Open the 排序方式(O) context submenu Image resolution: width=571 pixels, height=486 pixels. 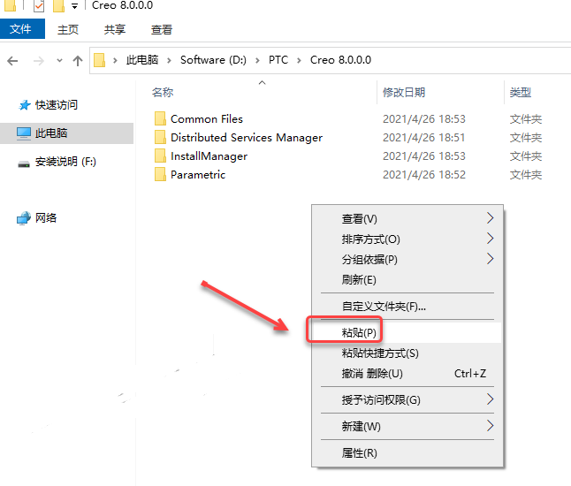407,239
